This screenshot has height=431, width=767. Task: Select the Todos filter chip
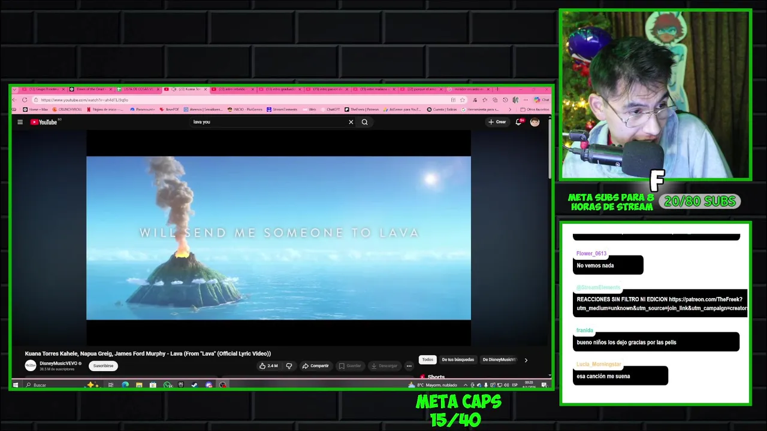[x=427, y=360]
